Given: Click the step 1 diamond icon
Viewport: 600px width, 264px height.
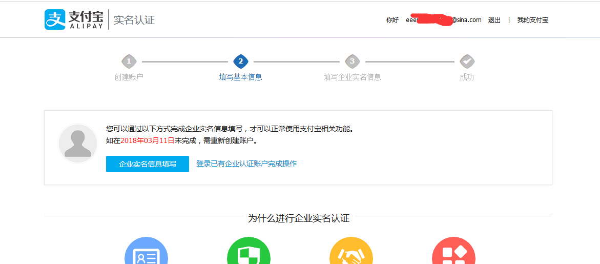Looking at the screenshot, I should tap(129, 62).
